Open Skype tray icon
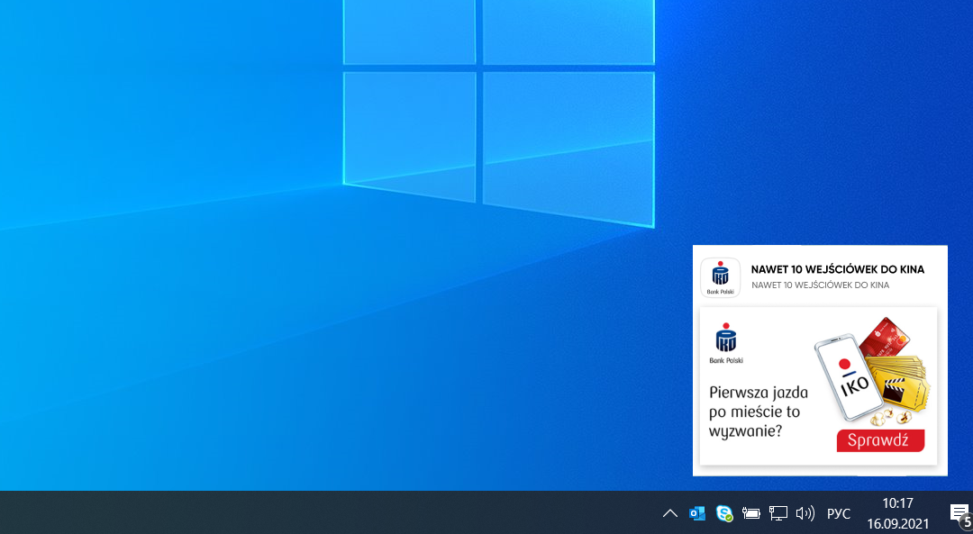The width and height of the screenshot is (973, 534). (723, 513)
